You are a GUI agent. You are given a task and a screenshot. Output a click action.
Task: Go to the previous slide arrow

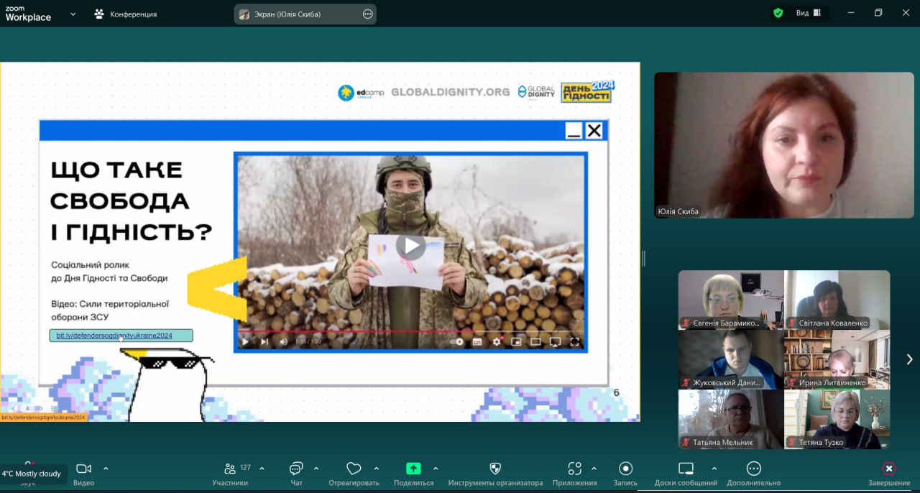pos(14,409)
